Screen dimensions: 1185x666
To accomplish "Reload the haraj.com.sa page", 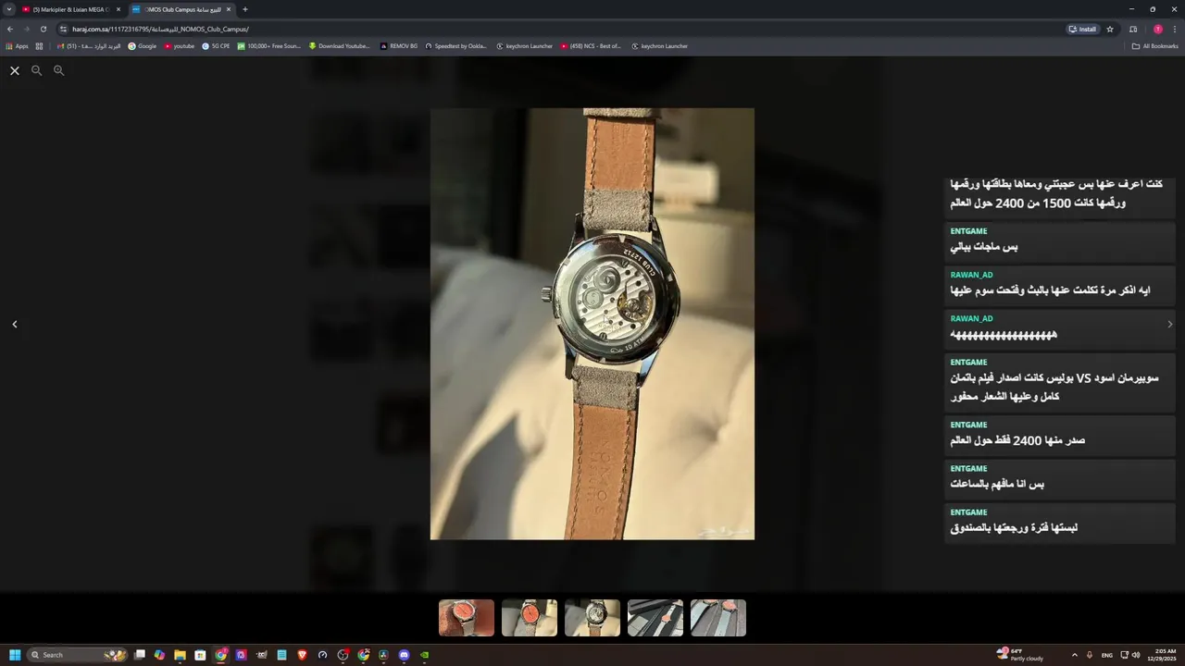I will pyautogui.click(x=43, y=29).
